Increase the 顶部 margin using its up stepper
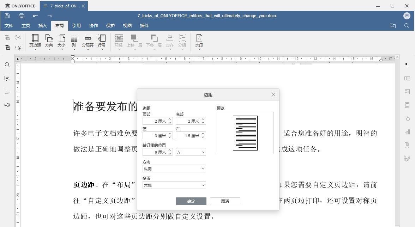 tap(170, 119)
